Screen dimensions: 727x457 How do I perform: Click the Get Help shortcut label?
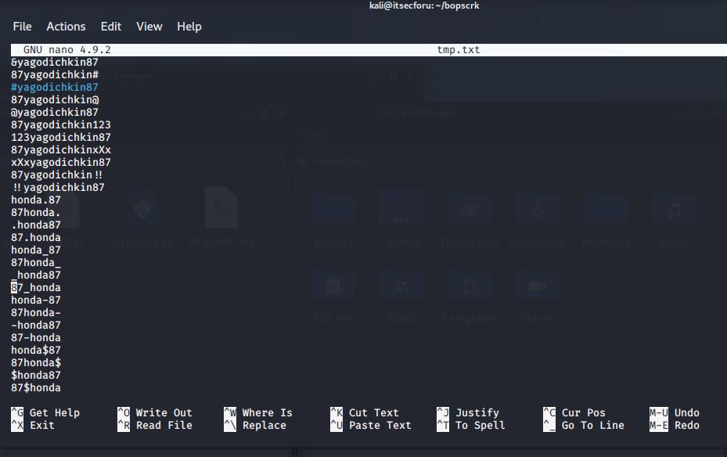click(54, 413)
